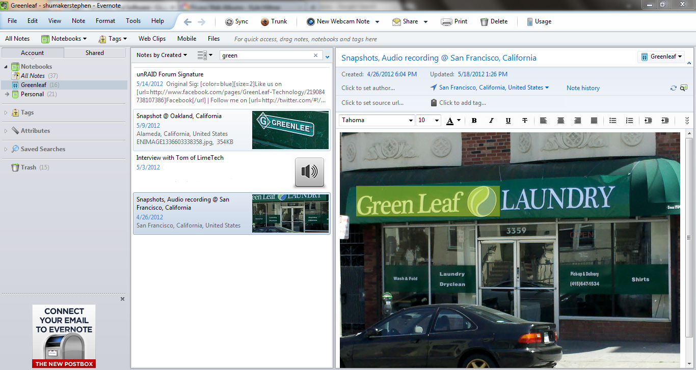Open the Trunk from the toolbar
Screen dimensions: 696x370
click(x=275, y=21)
